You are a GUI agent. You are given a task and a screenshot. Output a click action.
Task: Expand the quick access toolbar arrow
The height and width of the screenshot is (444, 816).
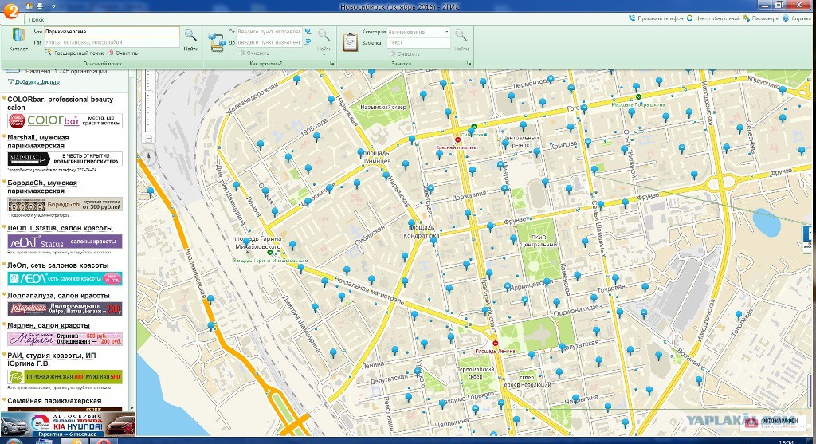coord(53,6)
